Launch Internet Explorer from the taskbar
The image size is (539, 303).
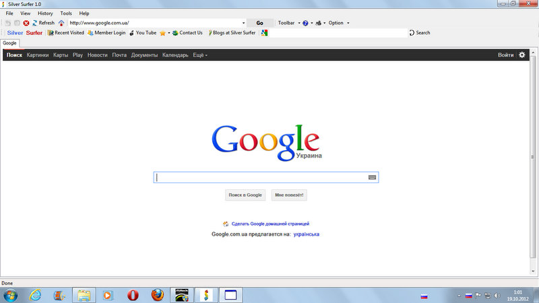(x=35, y=296)
